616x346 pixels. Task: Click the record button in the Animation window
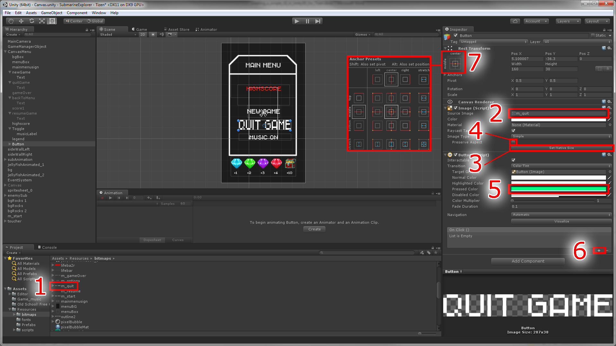tap(102, 198)
